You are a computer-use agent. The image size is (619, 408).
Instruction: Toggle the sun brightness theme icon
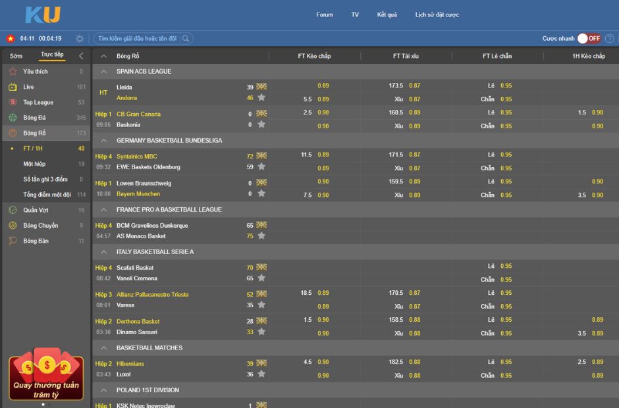(79, 38)
